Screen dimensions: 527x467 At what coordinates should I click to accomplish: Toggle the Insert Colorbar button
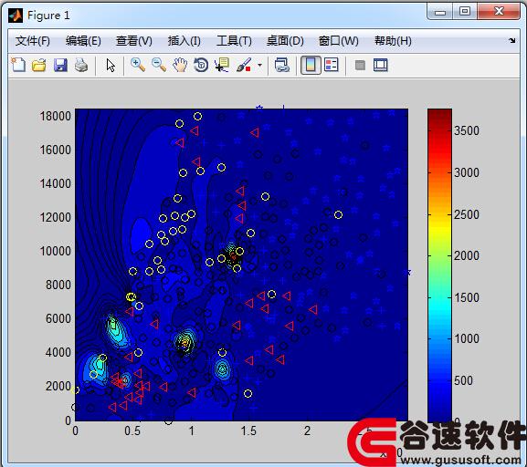click(311, 65)
